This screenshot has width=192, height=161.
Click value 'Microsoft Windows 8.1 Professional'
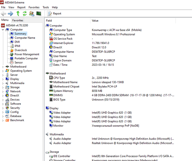[113, 34]
